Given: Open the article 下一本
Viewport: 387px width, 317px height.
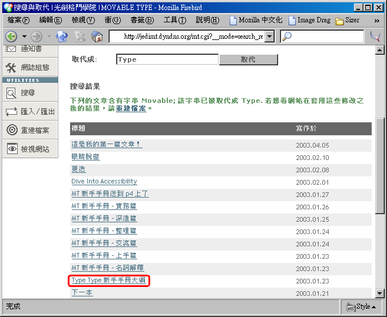Looking at the screenshot, I should click(82, 293).
